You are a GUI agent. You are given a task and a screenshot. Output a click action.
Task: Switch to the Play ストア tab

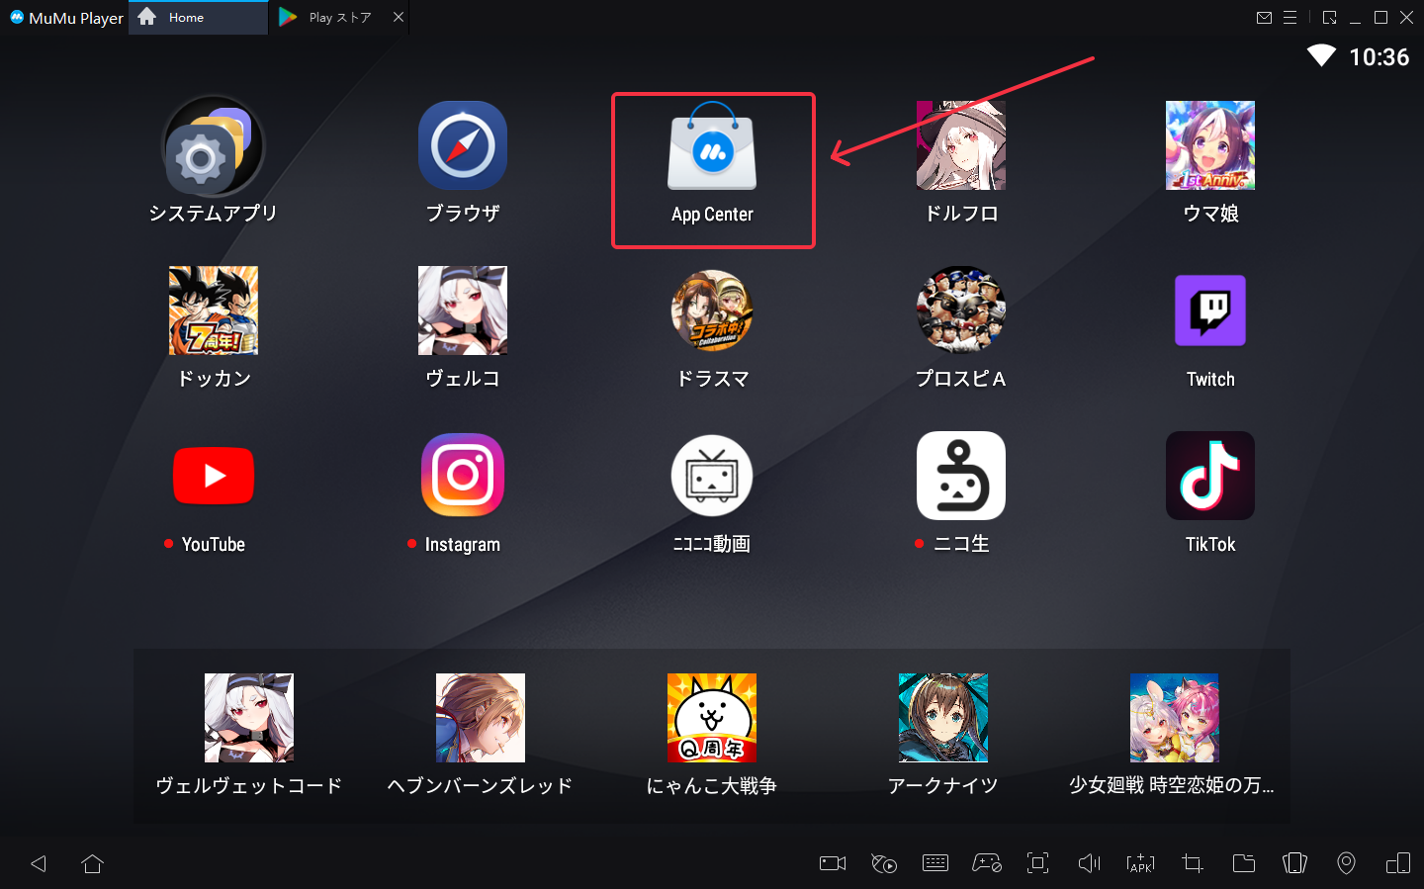331,18
